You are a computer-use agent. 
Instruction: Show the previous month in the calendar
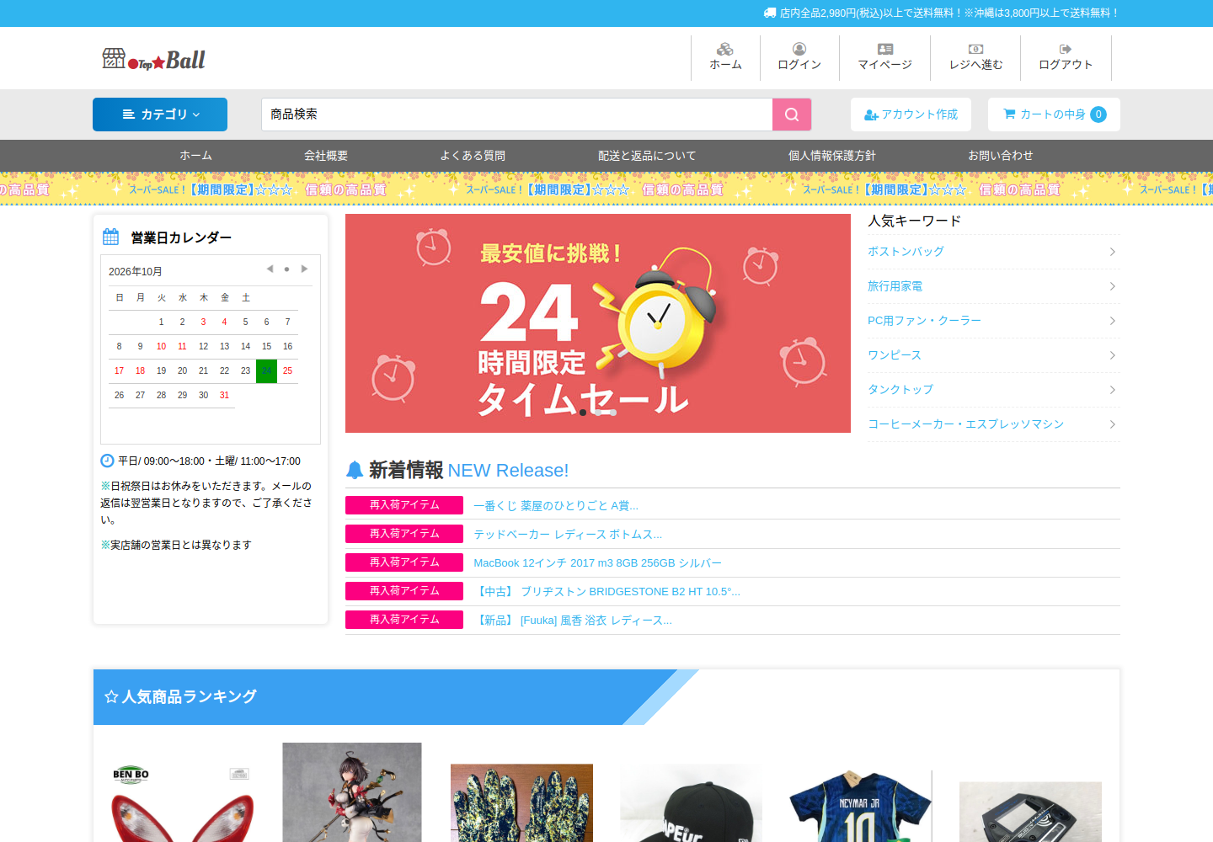click(x=270, y=269)
